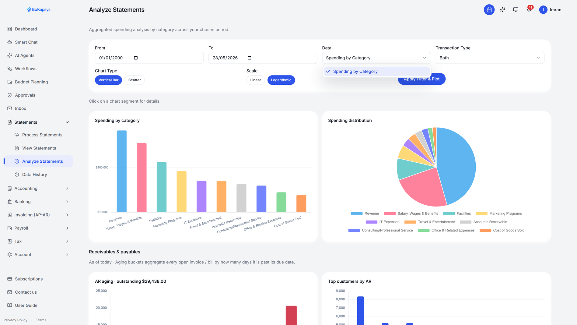Select Spending by Category option in list
This screenshot has width=577, height=325.
pyautogui.click(x=376, y=71)
